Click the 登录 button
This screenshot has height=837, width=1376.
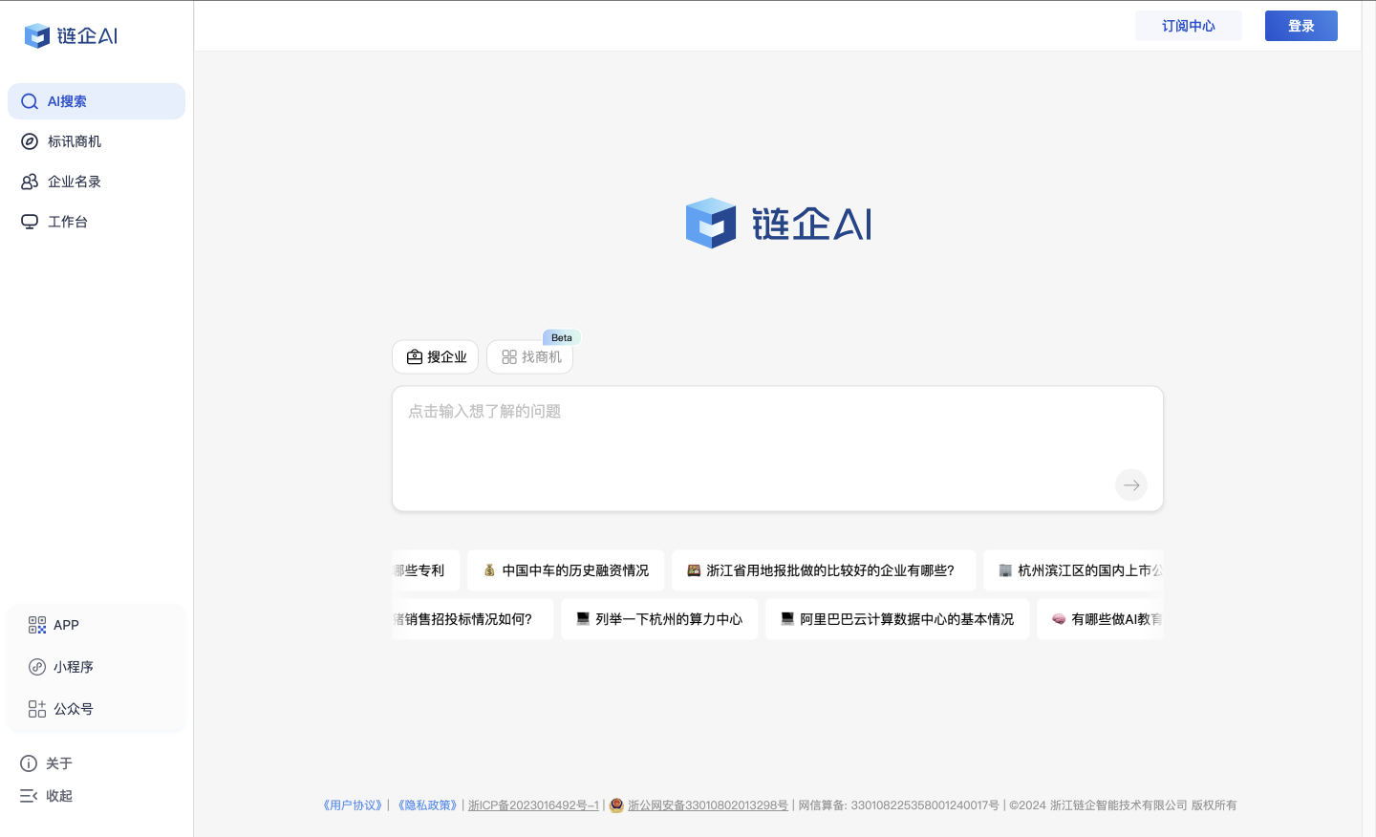click(1301, 26)
